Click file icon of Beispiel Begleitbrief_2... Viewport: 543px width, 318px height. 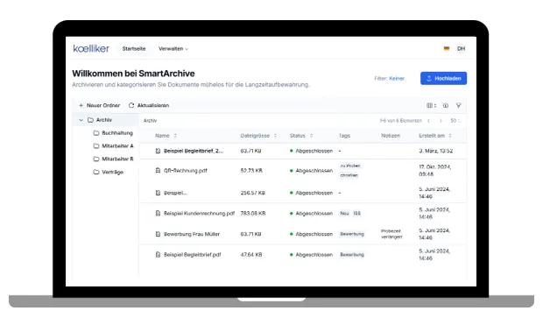[x=158, y=151]
